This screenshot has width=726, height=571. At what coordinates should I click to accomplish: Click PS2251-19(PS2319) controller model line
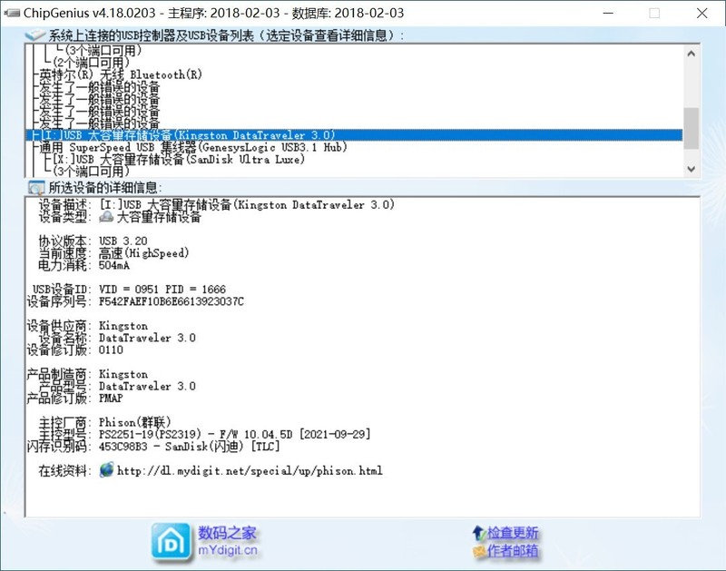235,435
